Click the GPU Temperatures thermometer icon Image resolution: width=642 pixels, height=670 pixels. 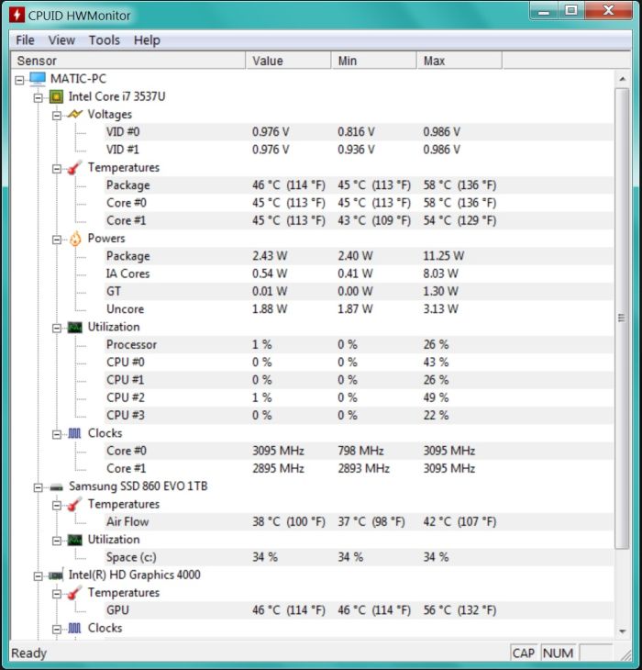click(x=74, y=593)
